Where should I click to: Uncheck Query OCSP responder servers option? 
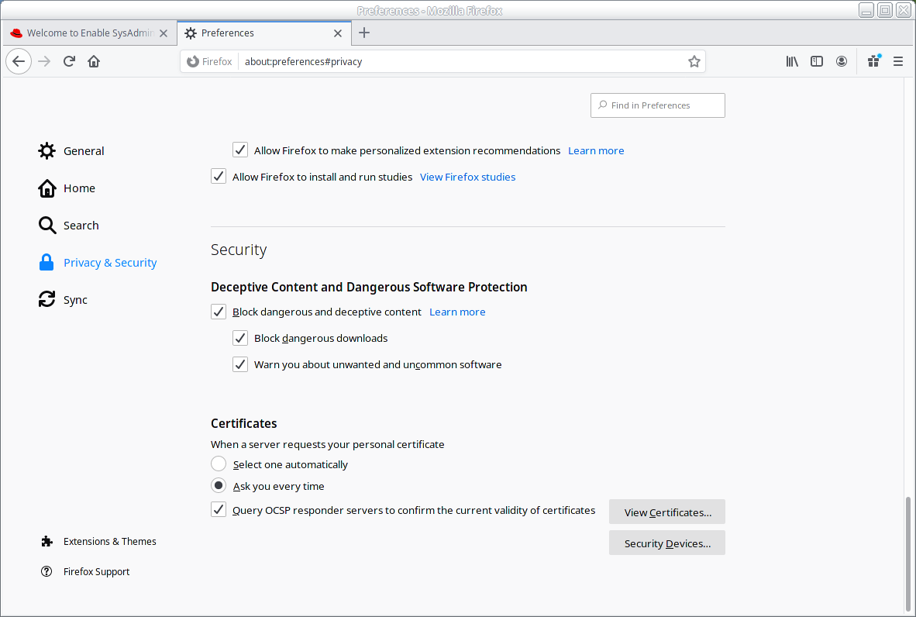(x=219, y=510)
